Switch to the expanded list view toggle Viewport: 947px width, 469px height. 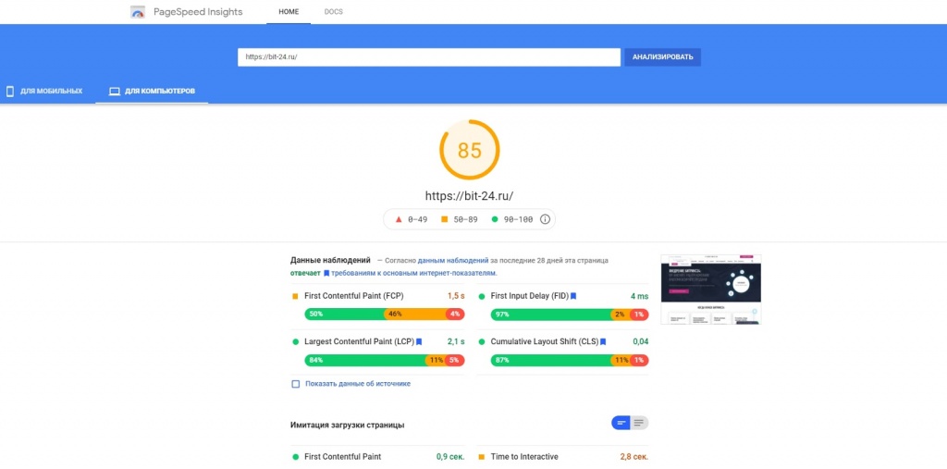pyautogui.click(x=639, y=423)
